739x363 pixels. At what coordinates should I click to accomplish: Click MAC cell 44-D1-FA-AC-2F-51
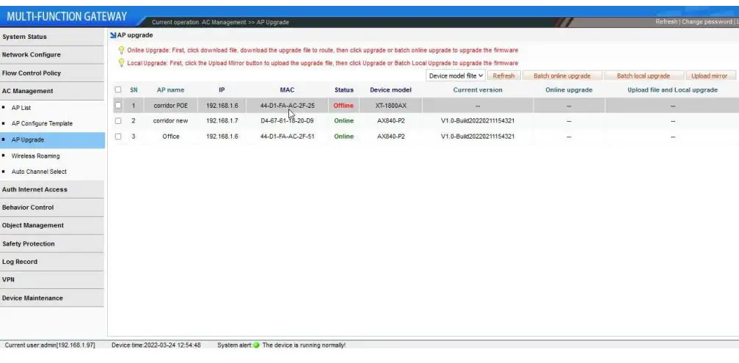click(288, 136)
